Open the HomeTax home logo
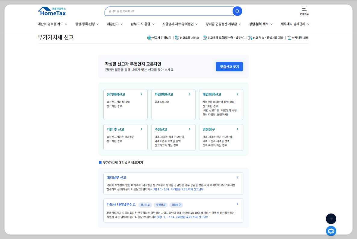 pos(52,11)
